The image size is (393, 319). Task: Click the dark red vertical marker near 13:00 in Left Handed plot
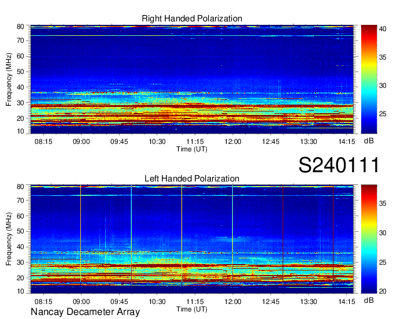283,235
